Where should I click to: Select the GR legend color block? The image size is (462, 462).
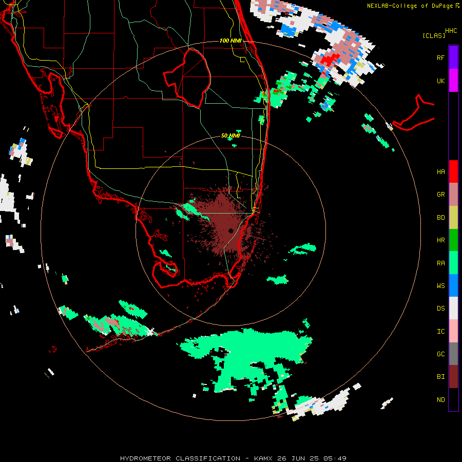[x=453, y=195]
